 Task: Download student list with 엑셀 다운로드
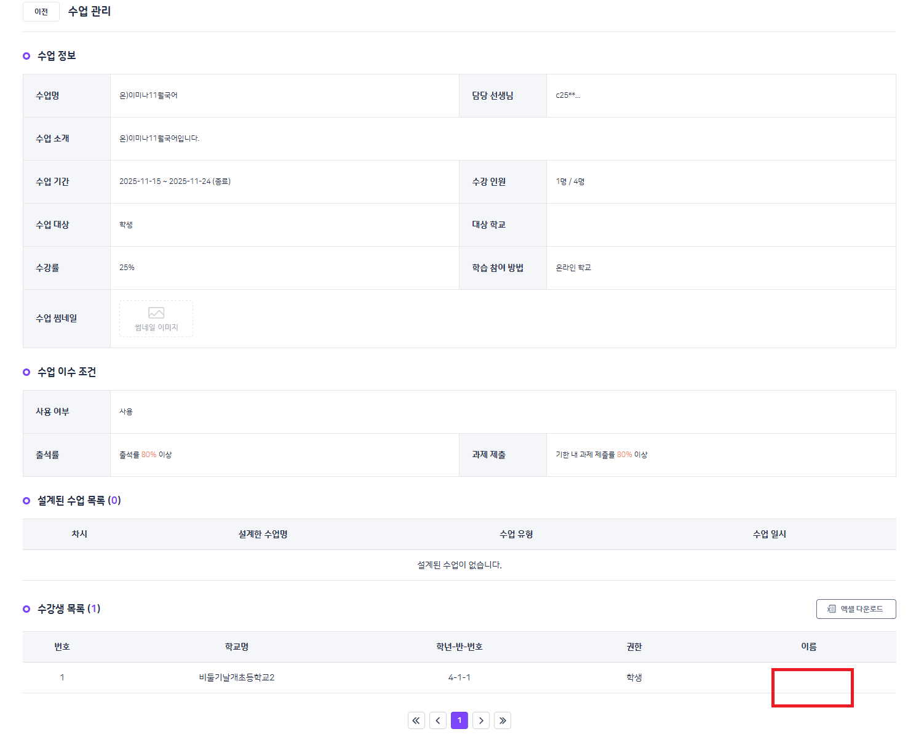(x=856, y=609)
